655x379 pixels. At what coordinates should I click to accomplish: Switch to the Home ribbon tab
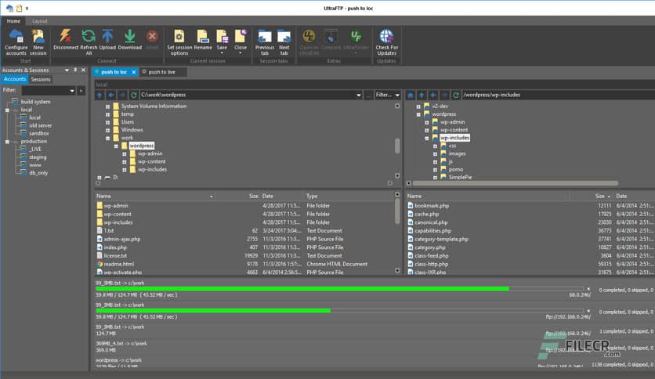click(x=13, y=21)
